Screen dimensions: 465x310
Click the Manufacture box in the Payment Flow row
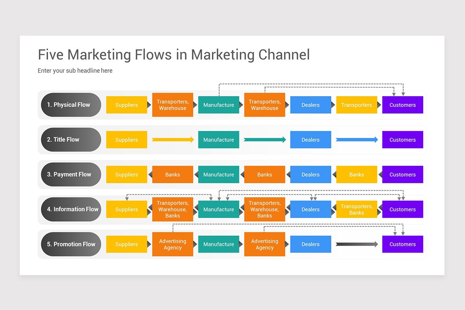tap(219, 174)
